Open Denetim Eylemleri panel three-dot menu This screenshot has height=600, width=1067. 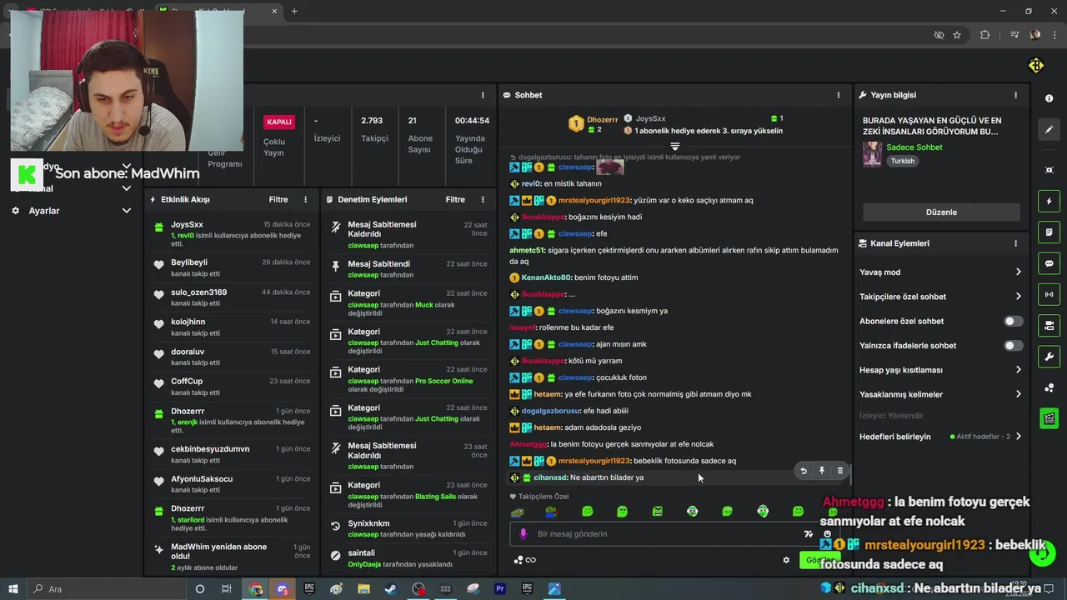click(x=483, y=200)
